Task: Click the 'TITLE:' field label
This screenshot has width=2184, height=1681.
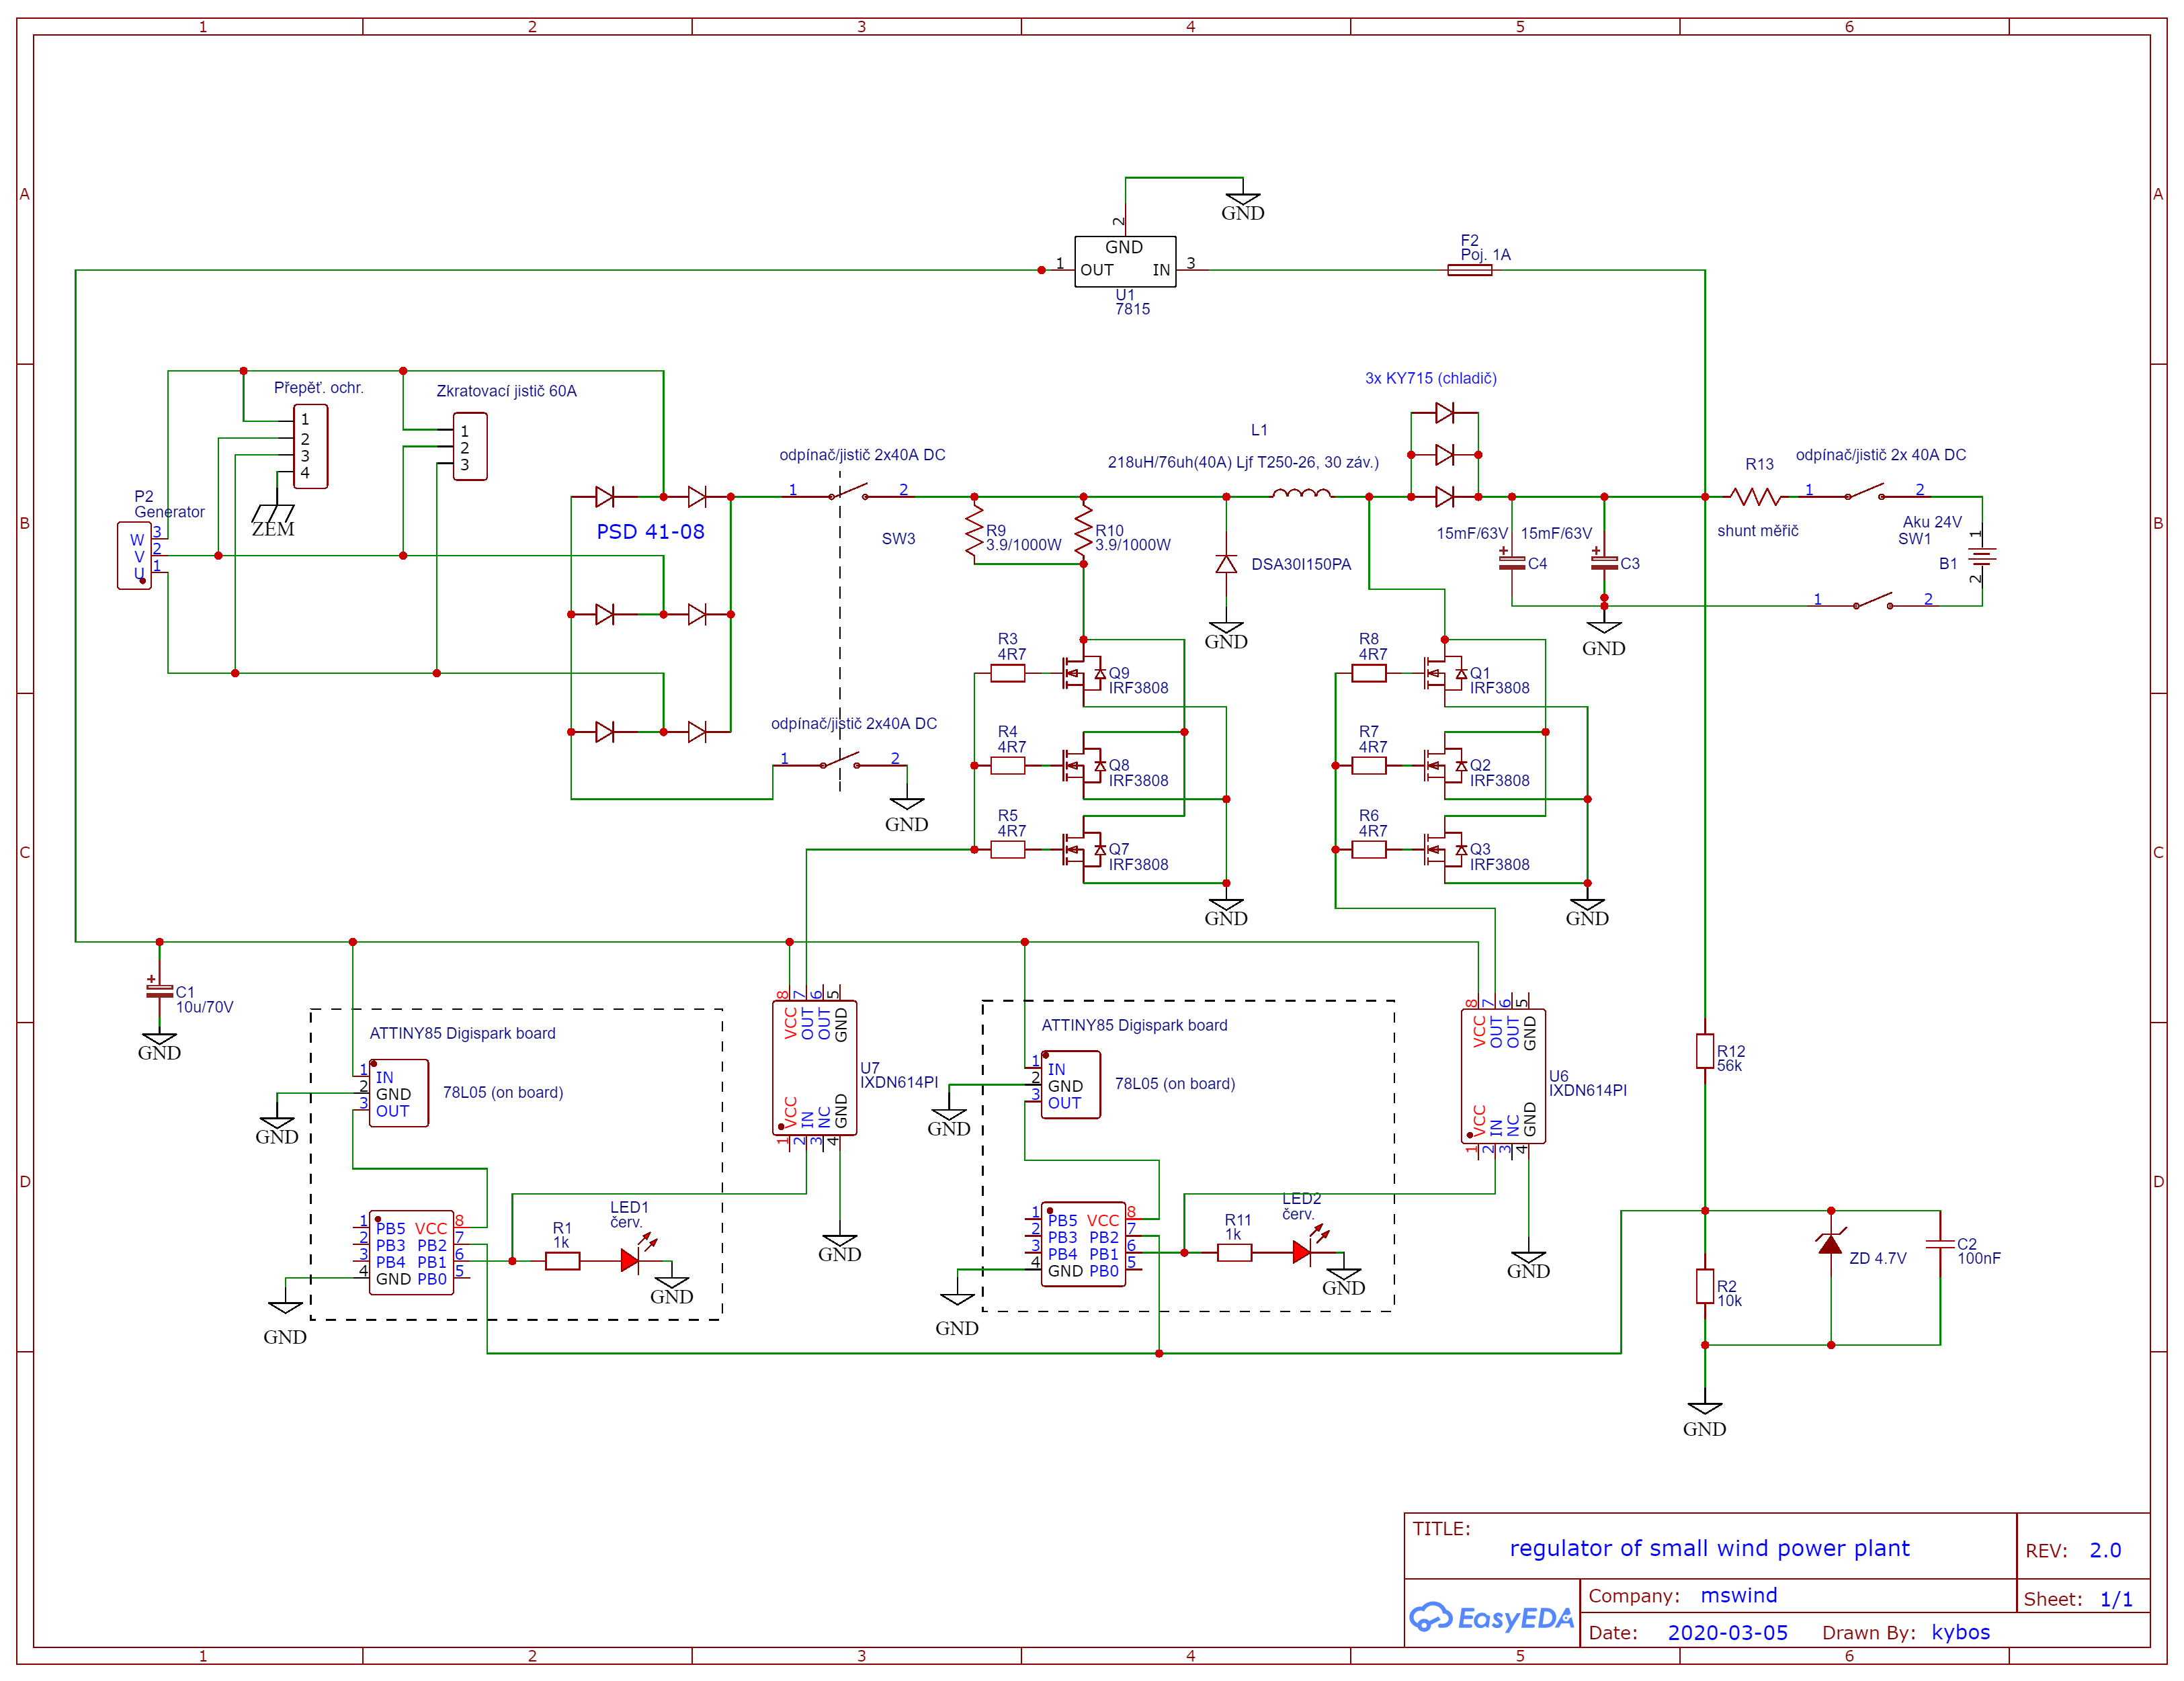Action: coord(1441,1528)
